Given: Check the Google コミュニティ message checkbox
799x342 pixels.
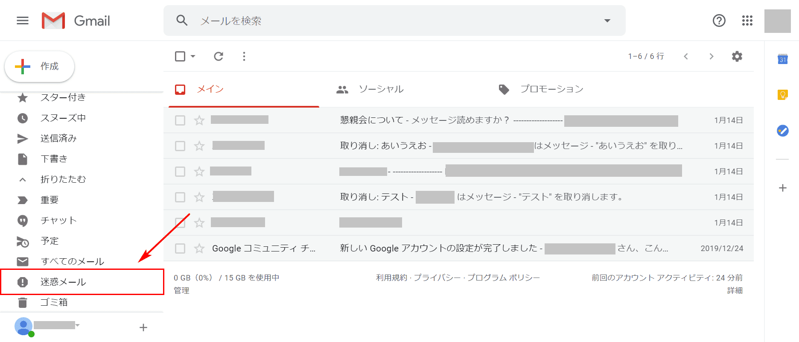Looking at the screenshot, I should click(x=180, y=248).
